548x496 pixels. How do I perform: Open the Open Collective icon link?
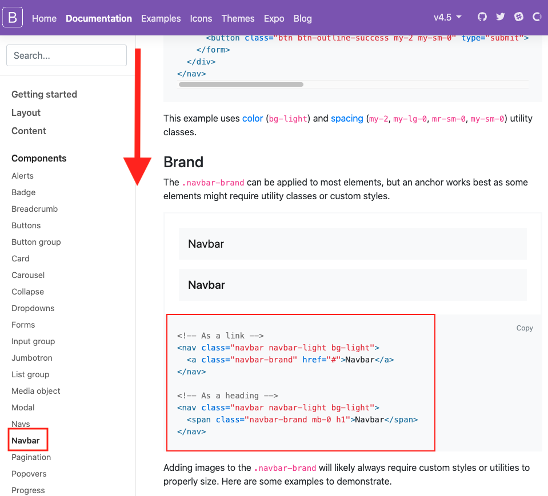pos(537,17)
